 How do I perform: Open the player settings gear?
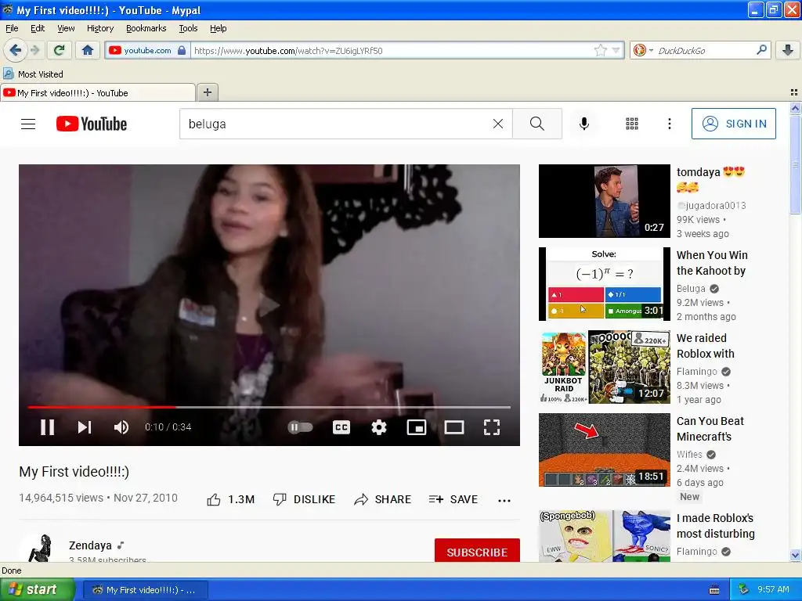pyautogui.click(x=378, y=426)
